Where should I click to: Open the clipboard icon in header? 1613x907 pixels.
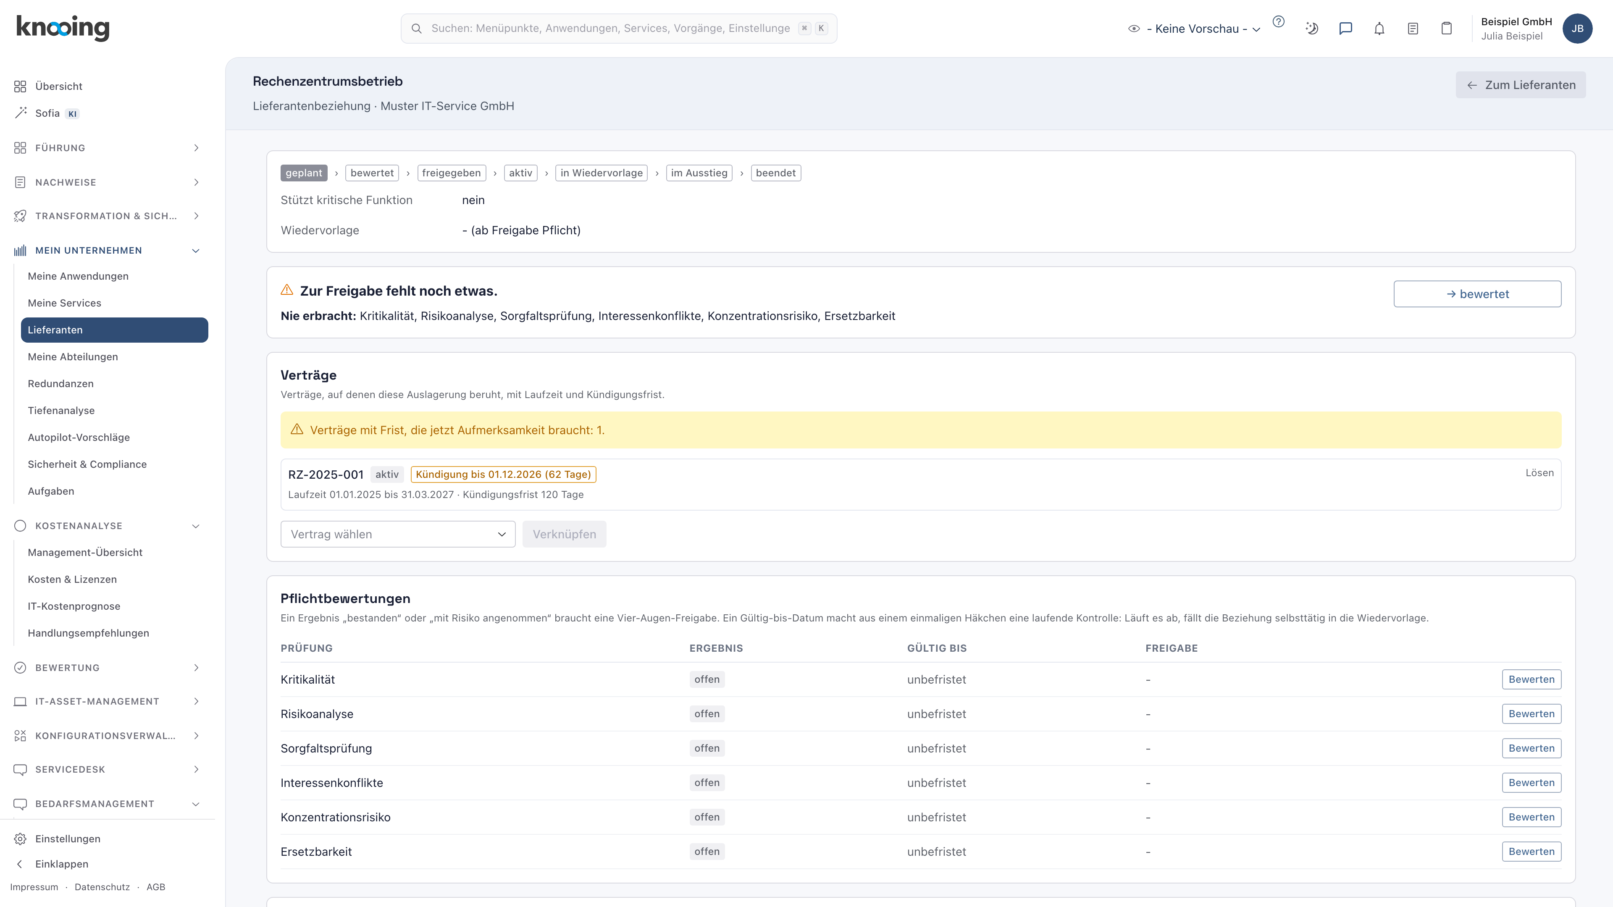(1446, 28)
